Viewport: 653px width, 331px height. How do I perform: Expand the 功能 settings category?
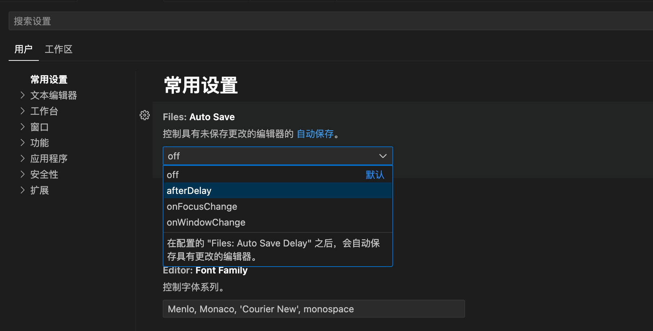click(23, 143)
